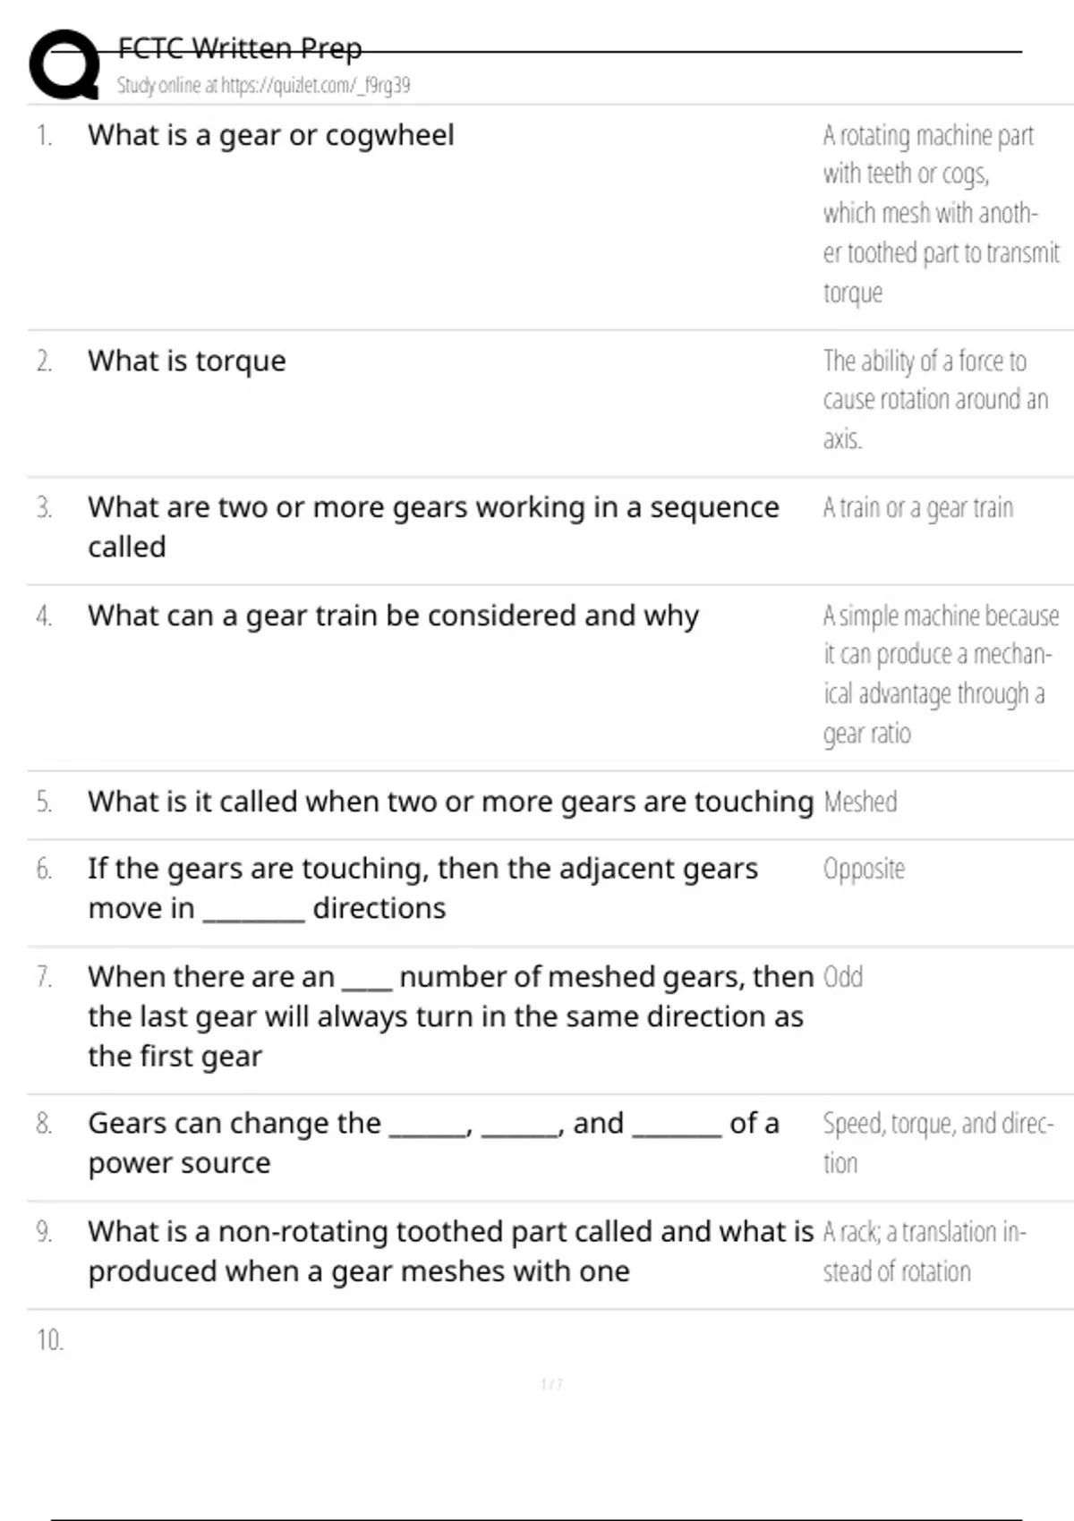Select the question 'What is a gear or cogwheel'
1074x1521 pixels.
tap(270, 135)
